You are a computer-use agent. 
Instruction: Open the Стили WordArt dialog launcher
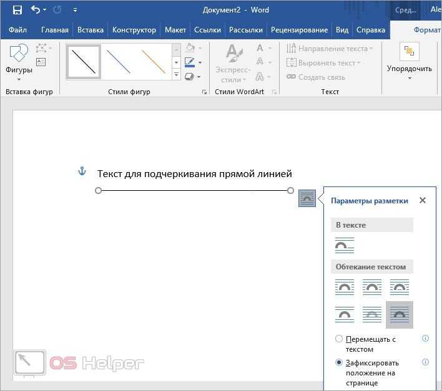pos(274,92)
